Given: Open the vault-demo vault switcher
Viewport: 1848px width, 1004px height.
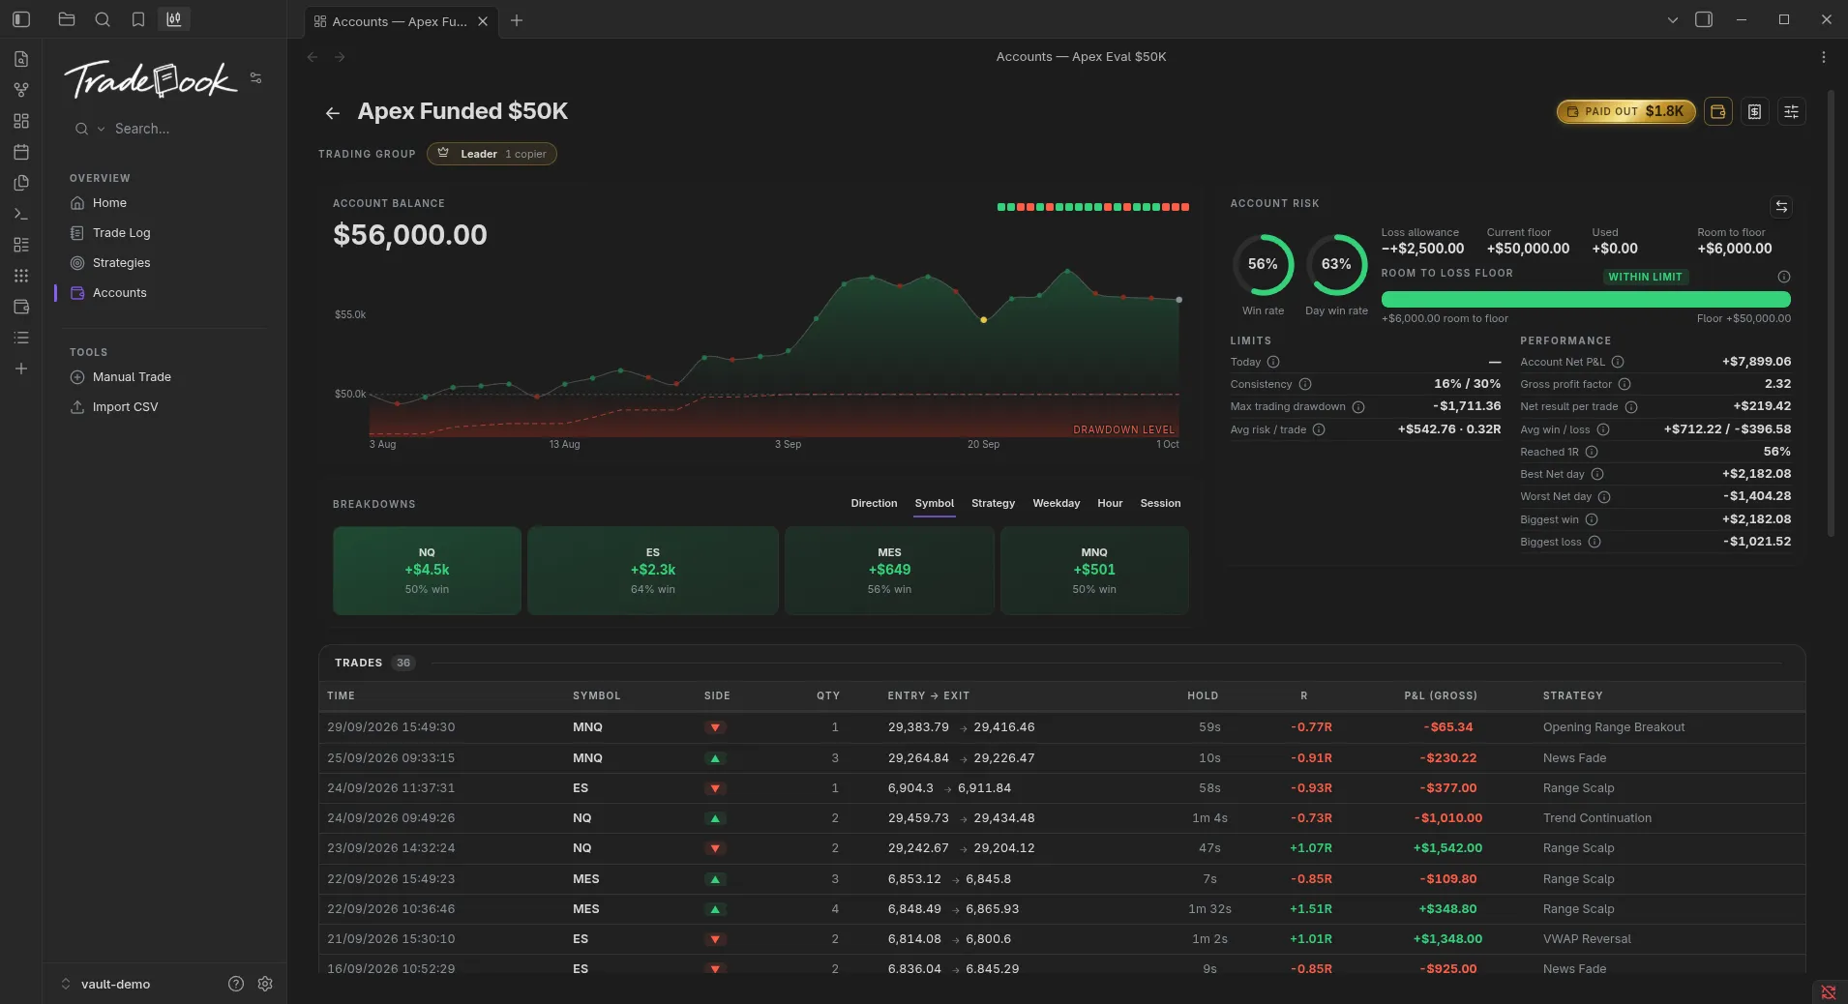Looking at the screenshot, I should coord(106,984).
